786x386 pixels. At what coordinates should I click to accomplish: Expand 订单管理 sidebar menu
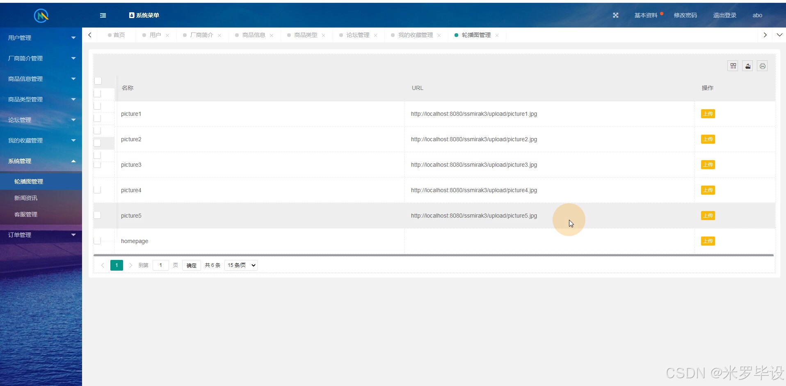41,235
